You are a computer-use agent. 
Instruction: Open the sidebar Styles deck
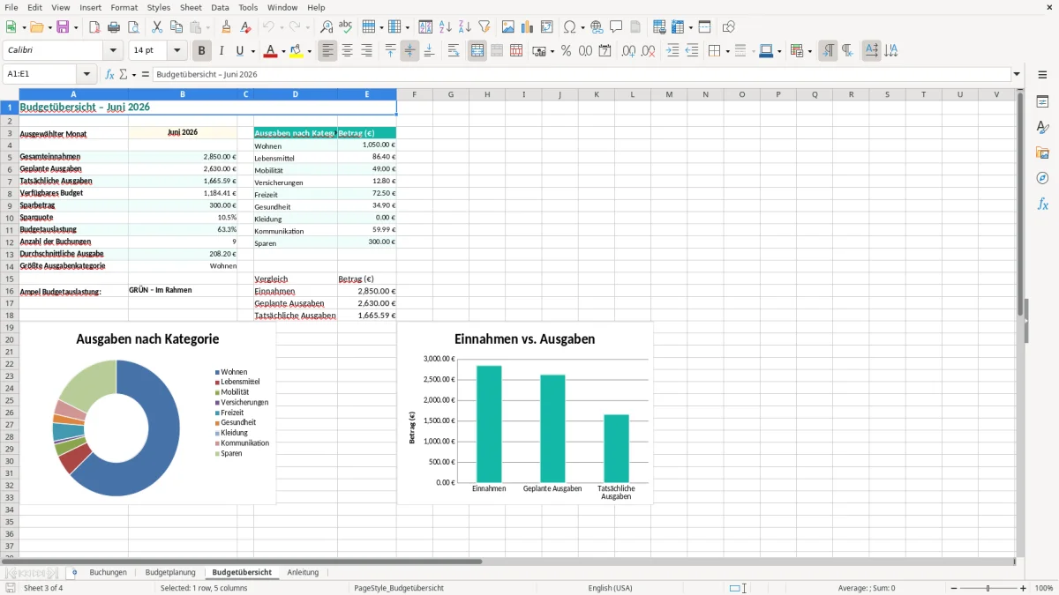click(1042, 128)
